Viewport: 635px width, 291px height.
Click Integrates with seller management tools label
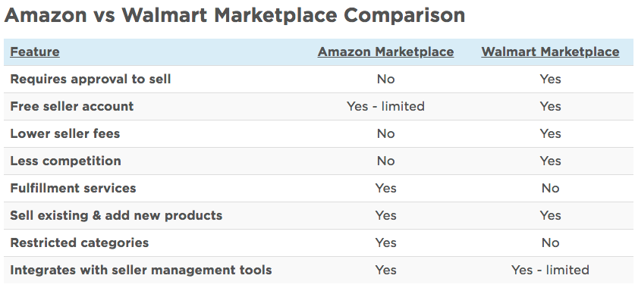tap(141, 270)
